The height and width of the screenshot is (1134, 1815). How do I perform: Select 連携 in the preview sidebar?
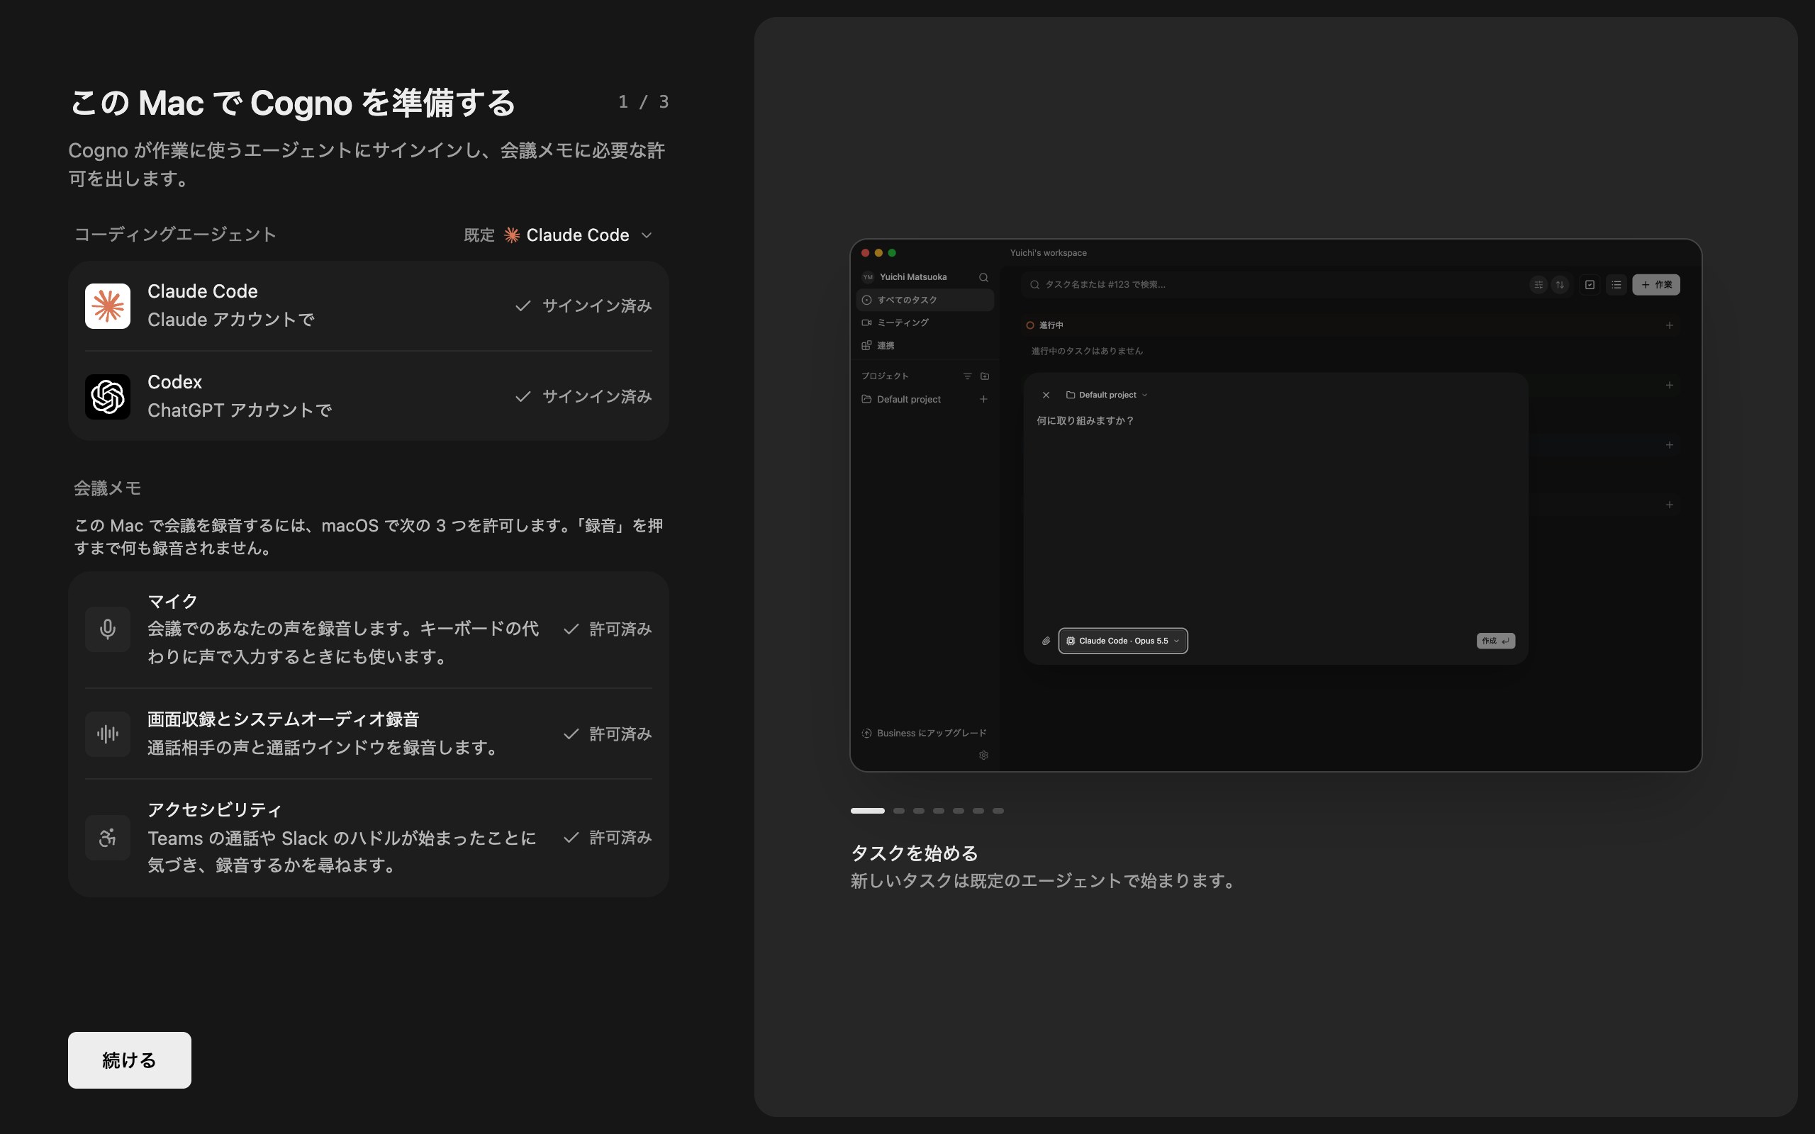pos(925,346)
